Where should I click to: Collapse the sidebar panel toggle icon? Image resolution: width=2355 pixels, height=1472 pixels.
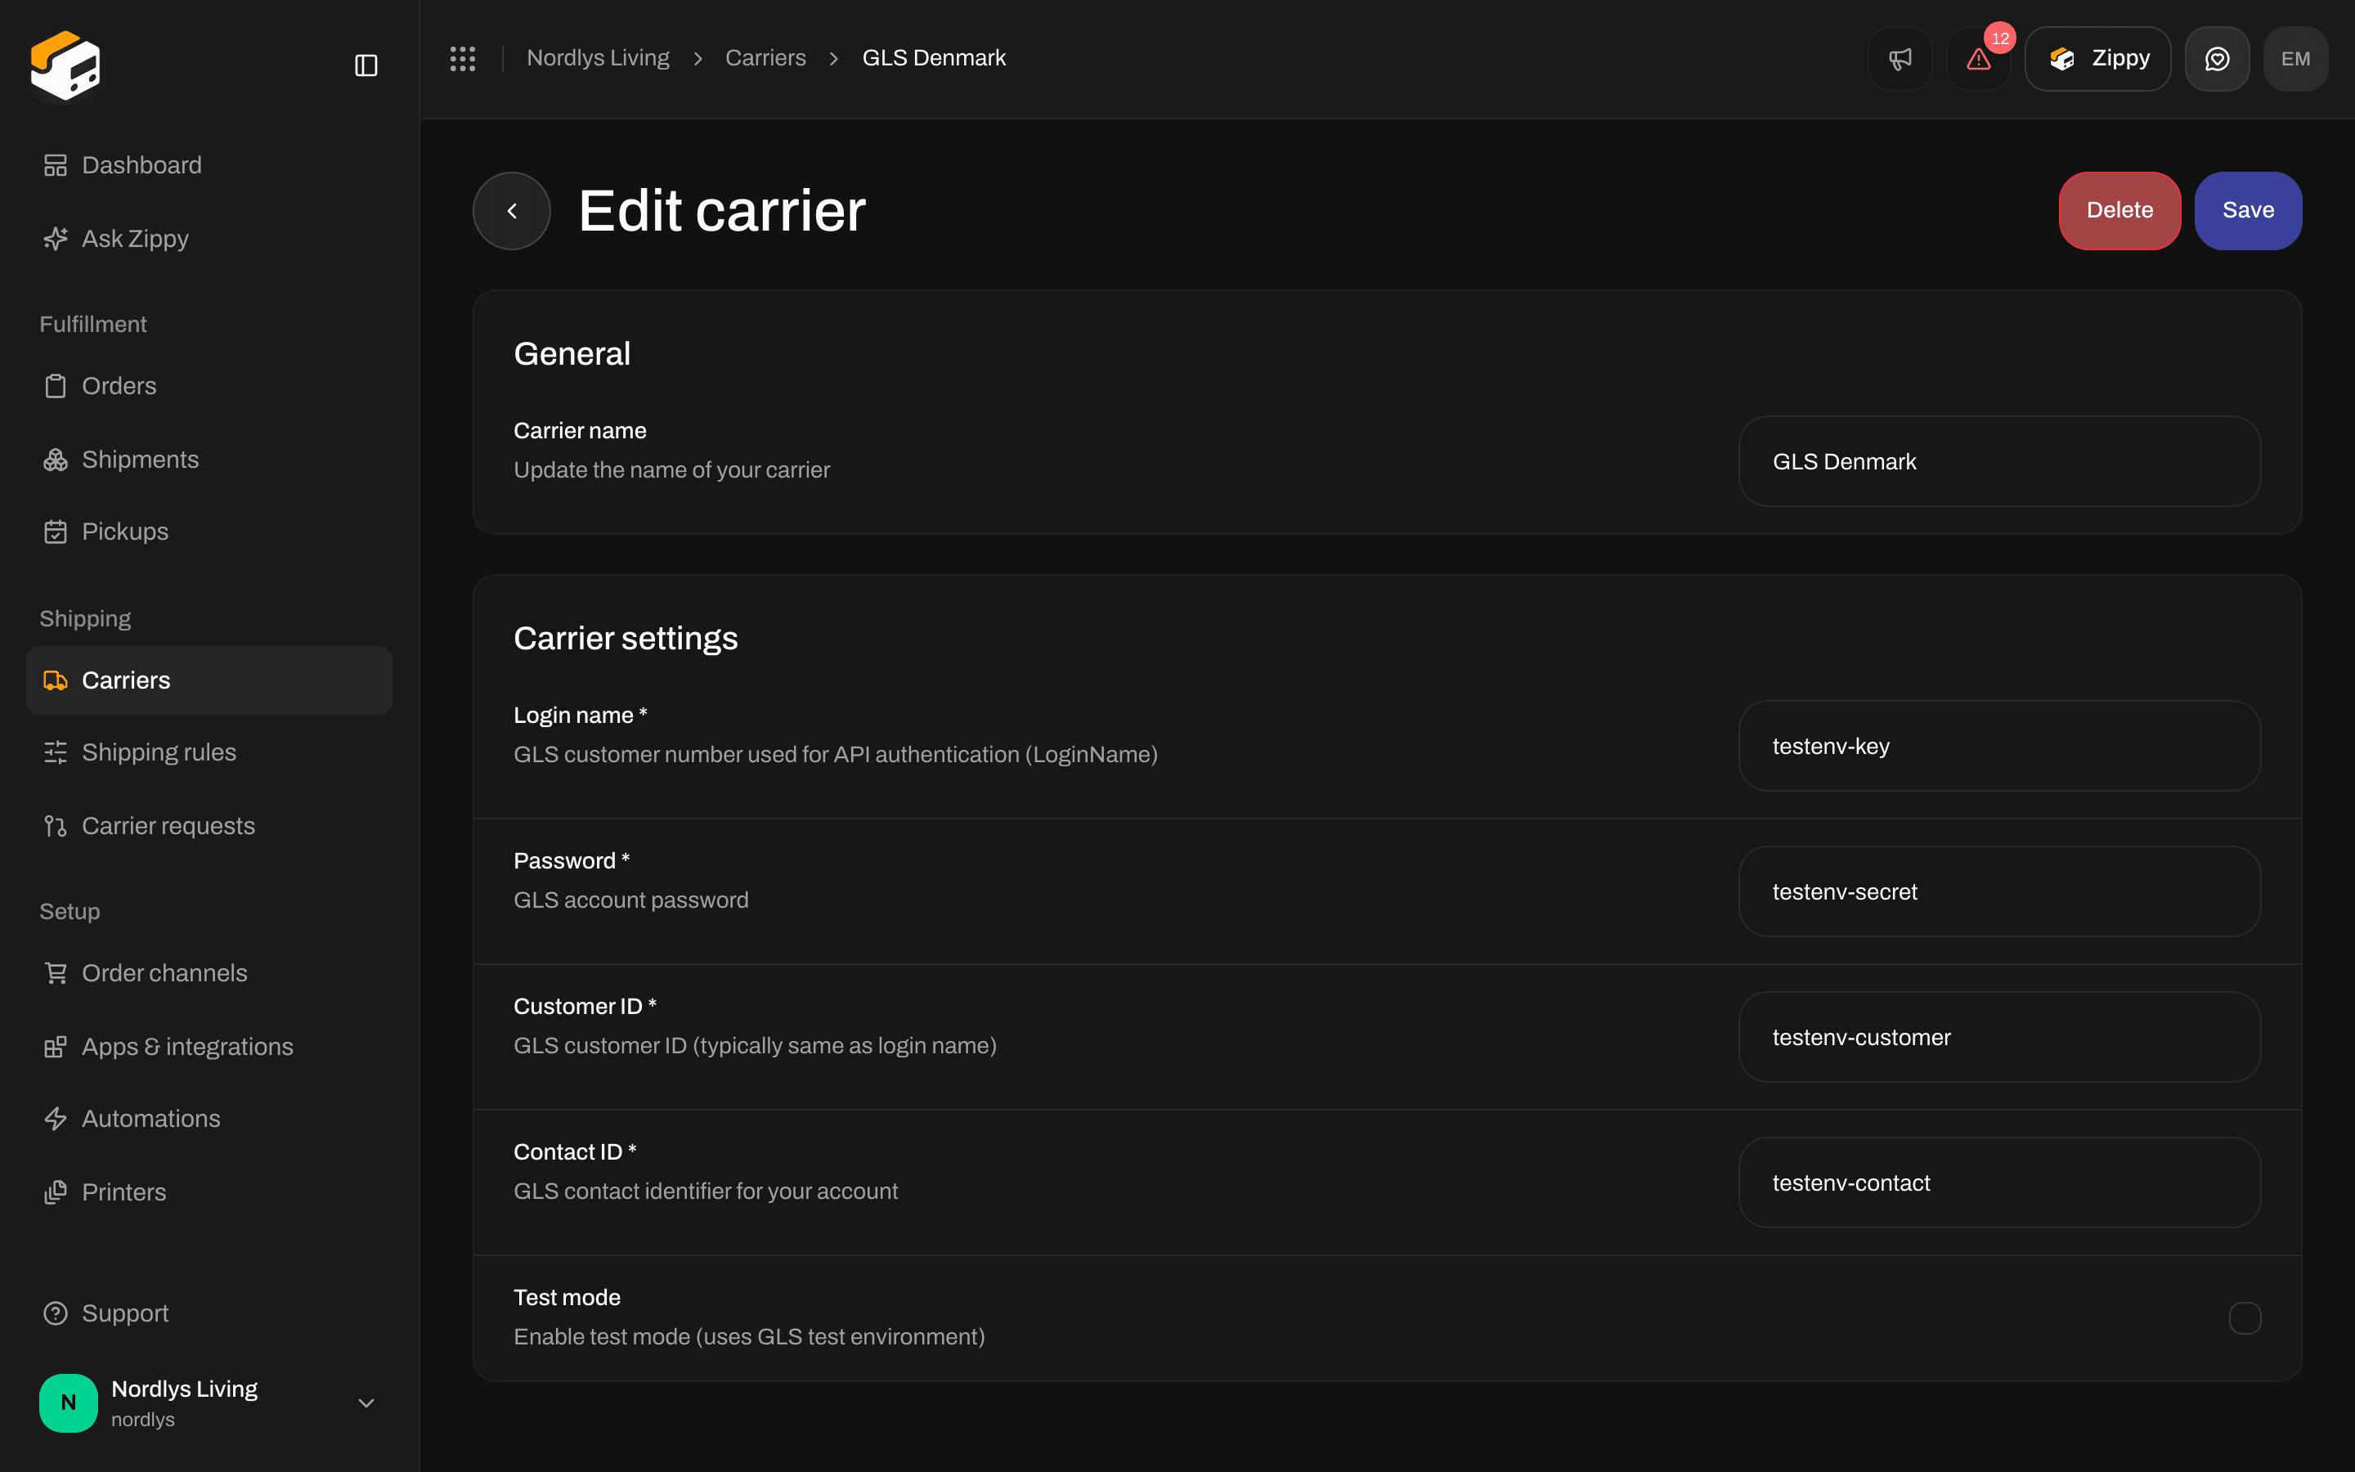(x=366, y=65)
